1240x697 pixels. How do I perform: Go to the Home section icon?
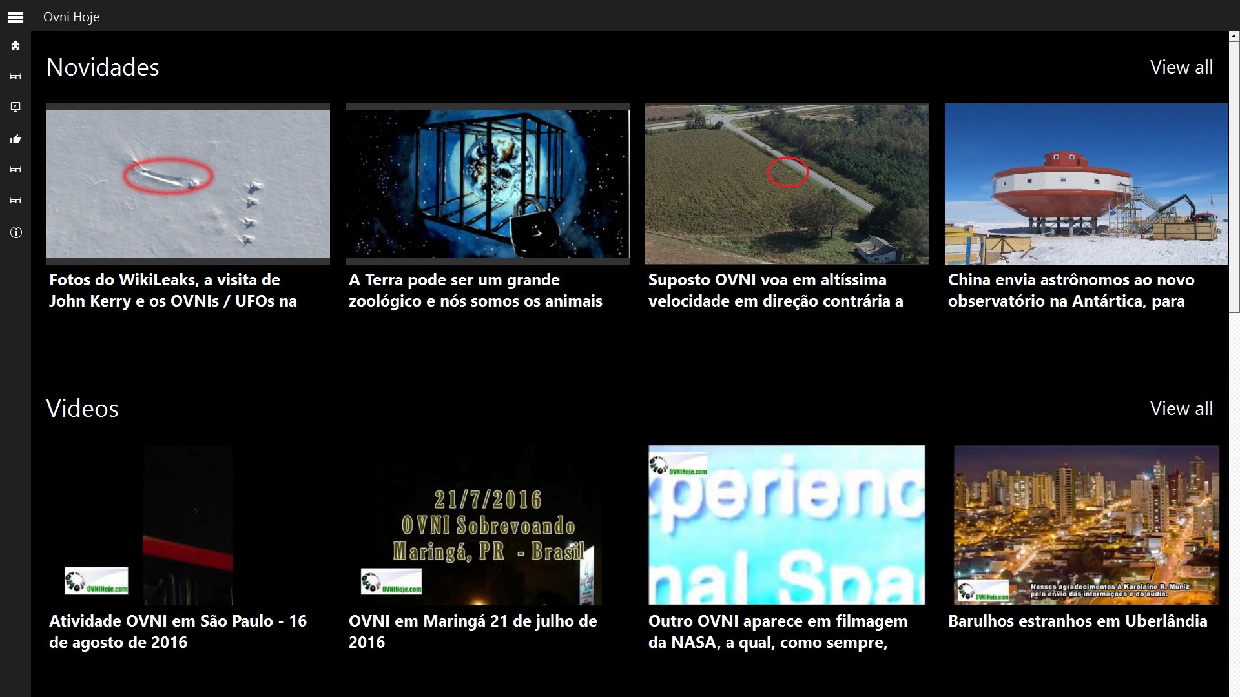tap(15, 46)
